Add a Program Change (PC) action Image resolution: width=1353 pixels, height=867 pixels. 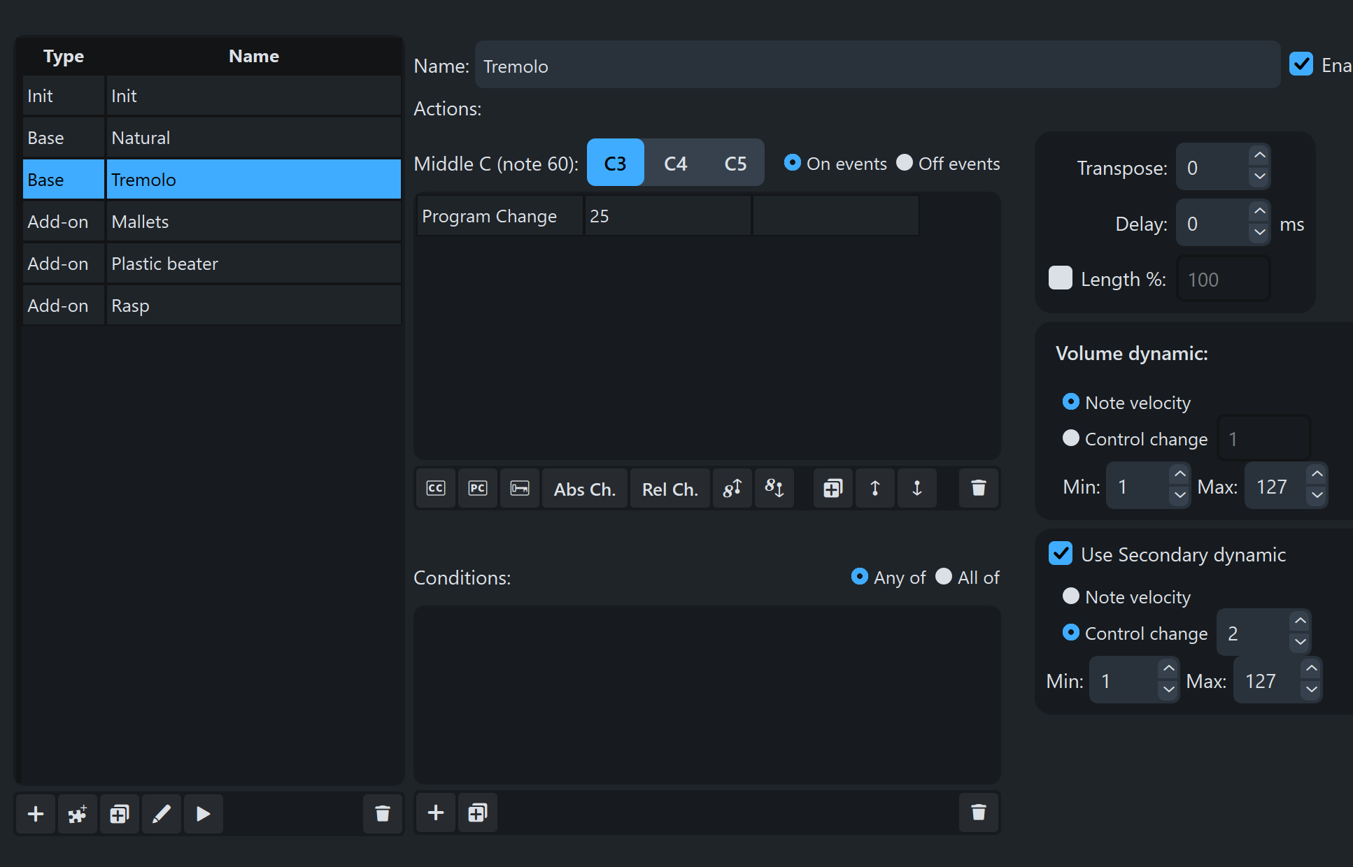pos(478,488)
